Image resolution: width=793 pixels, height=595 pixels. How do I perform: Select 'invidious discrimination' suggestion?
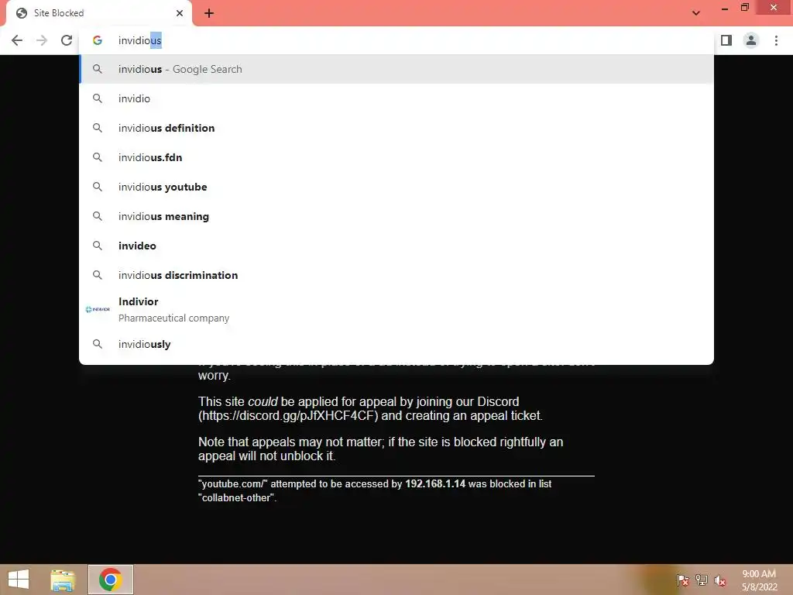coord(396,275)
